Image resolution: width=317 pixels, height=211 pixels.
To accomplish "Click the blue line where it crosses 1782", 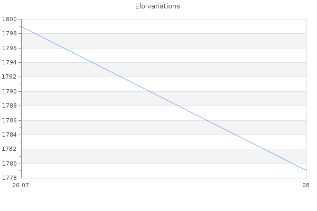I will point(264,149).
